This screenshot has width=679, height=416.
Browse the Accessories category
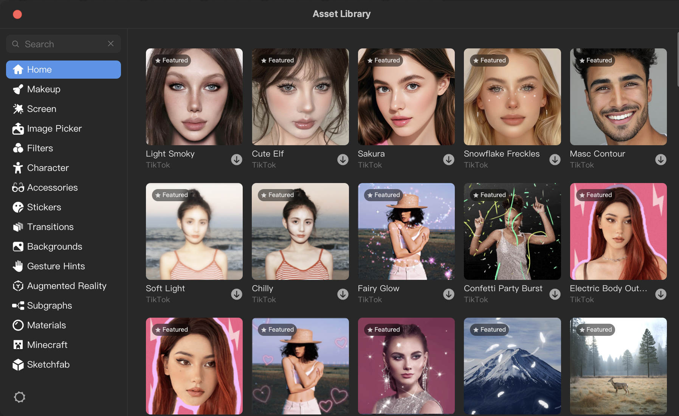click(64, 188)
